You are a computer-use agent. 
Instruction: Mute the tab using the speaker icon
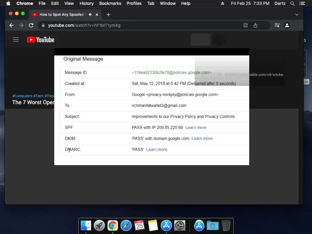[x=90, y=15]
